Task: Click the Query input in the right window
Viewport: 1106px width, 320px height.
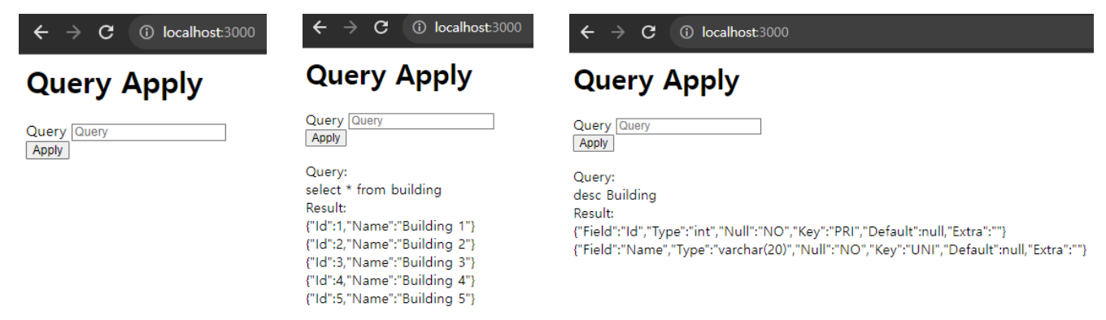Action: [x=689, y=126]
